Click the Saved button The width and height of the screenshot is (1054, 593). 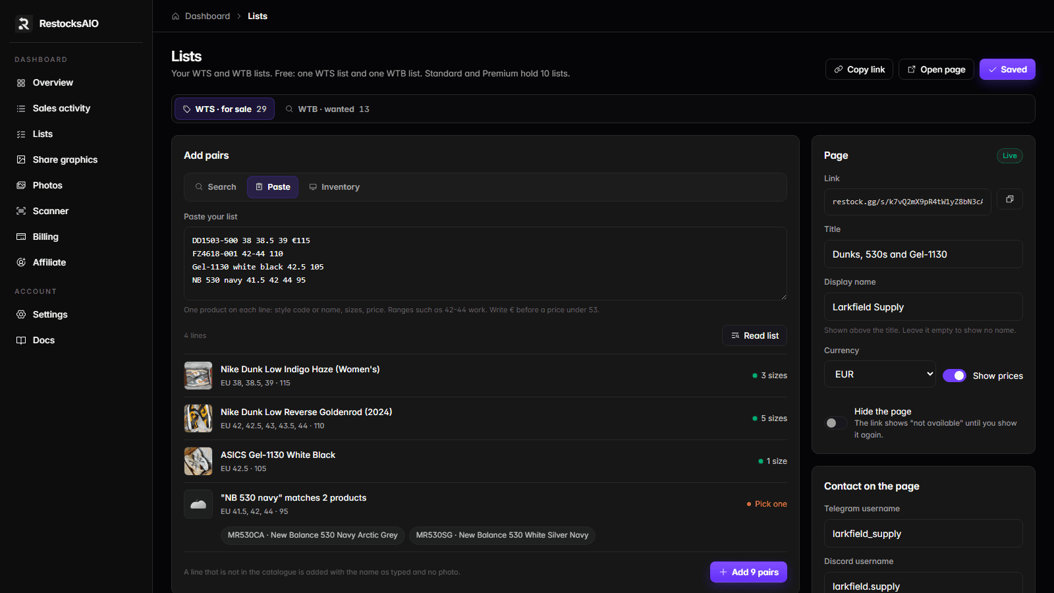coord(1007,69)
